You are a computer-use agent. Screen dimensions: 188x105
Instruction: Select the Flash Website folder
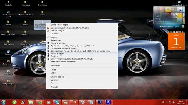click(9, 43)
